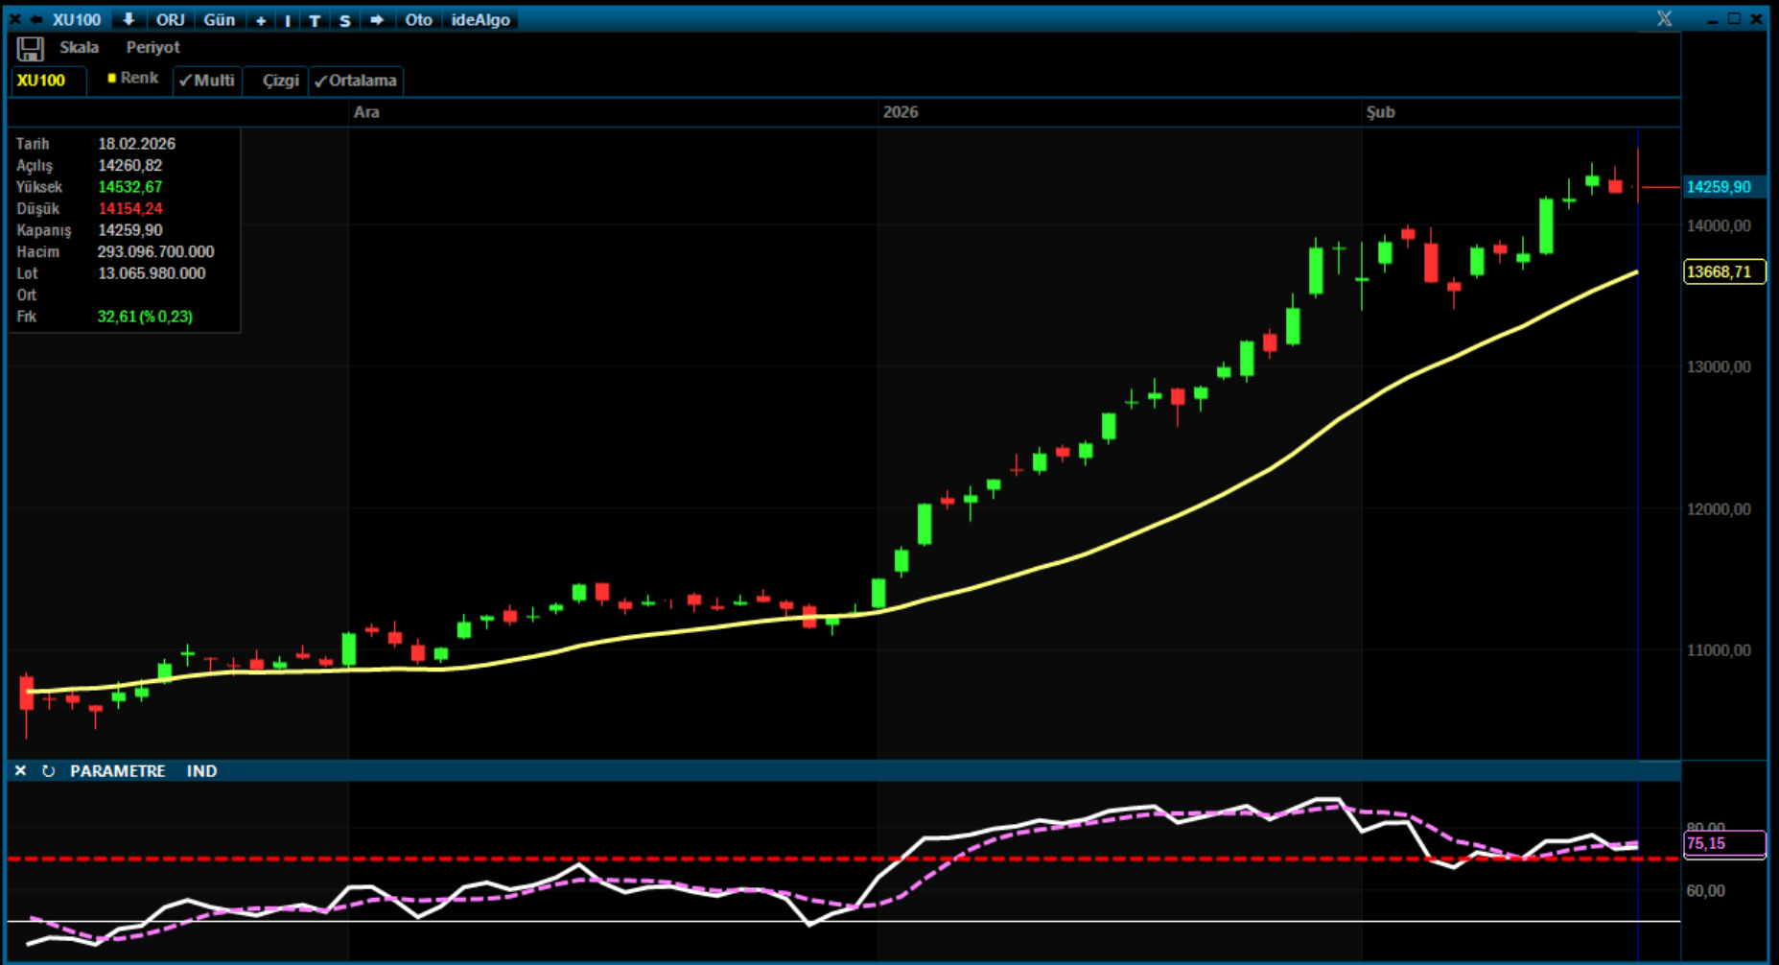Viewport: 1779px width, 965px height.
Task: Click the back arrow next to XU100
Action: (36, 19)
